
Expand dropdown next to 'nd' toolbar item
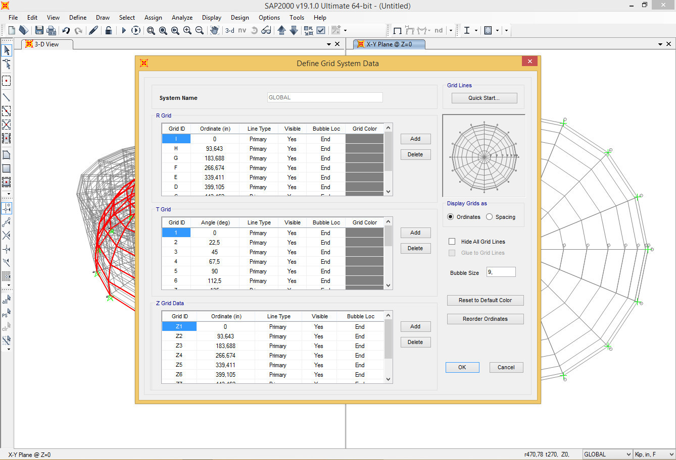click(x=451, y=30)
